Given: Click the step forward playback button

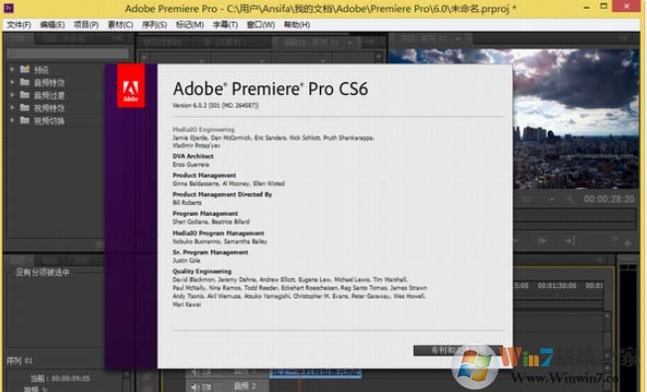Looking at the screenshot, I should click(542, 241).
